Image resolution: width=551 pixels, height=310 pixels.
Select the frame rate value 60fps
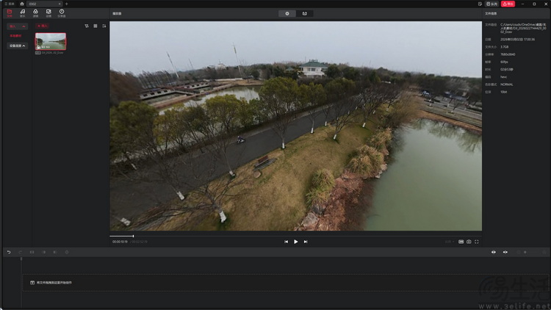504,62
